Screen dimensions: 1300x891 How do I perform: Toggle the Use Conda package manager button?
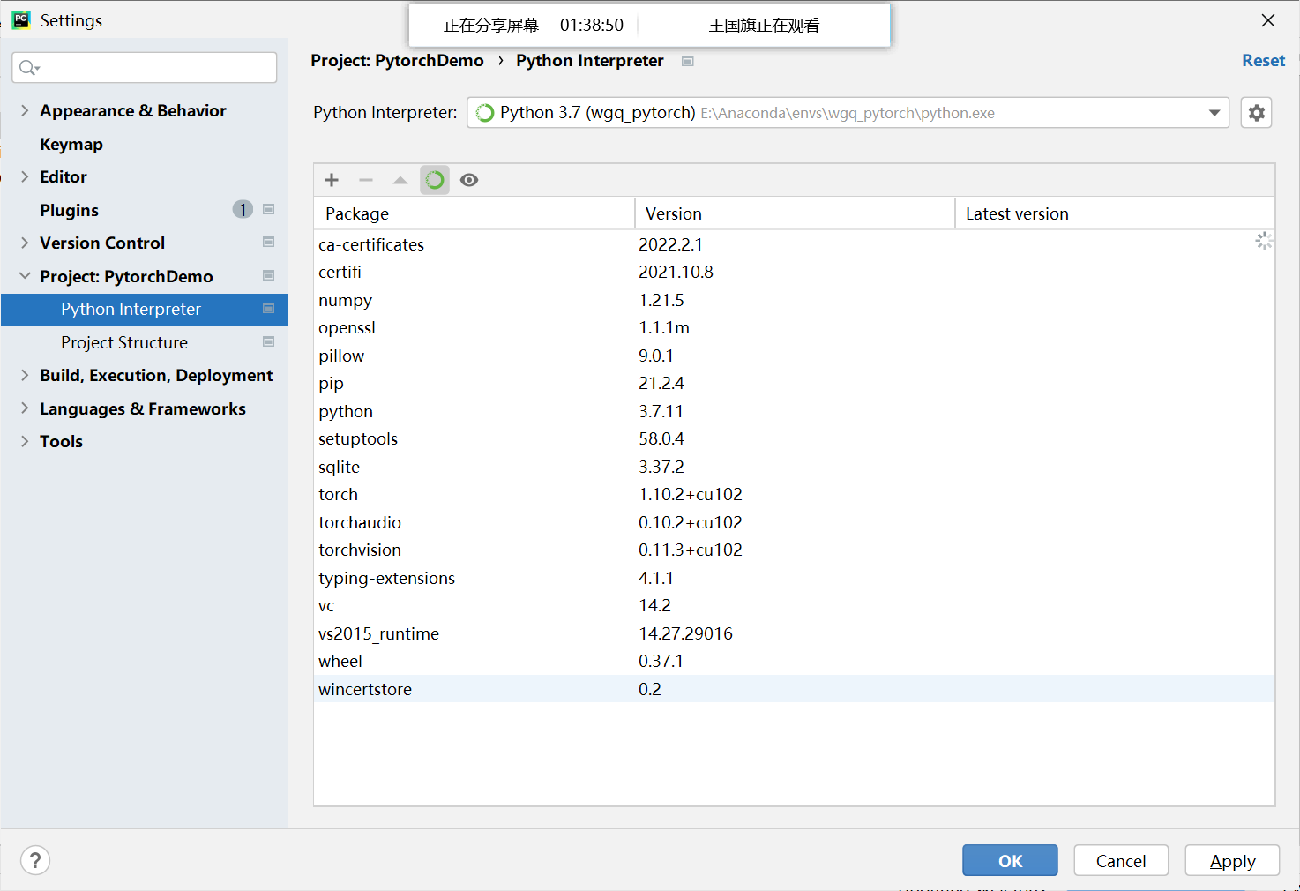tap(435, 180)
